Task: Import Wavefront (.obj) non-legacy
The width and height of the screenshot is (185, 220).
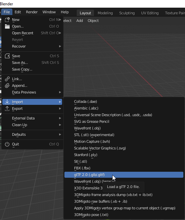Action: click(124, 128)
